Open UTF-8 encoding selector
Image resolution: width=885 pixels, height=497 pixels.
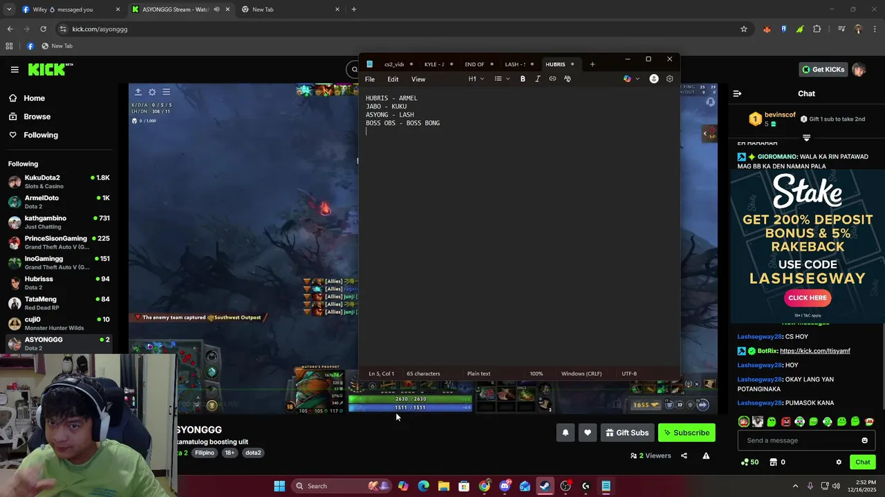click(629, 373)
